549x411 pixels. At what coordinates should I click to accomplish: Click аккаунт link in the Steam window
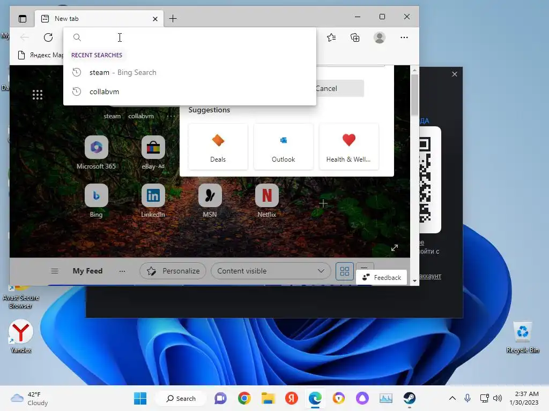click(430, 276)
